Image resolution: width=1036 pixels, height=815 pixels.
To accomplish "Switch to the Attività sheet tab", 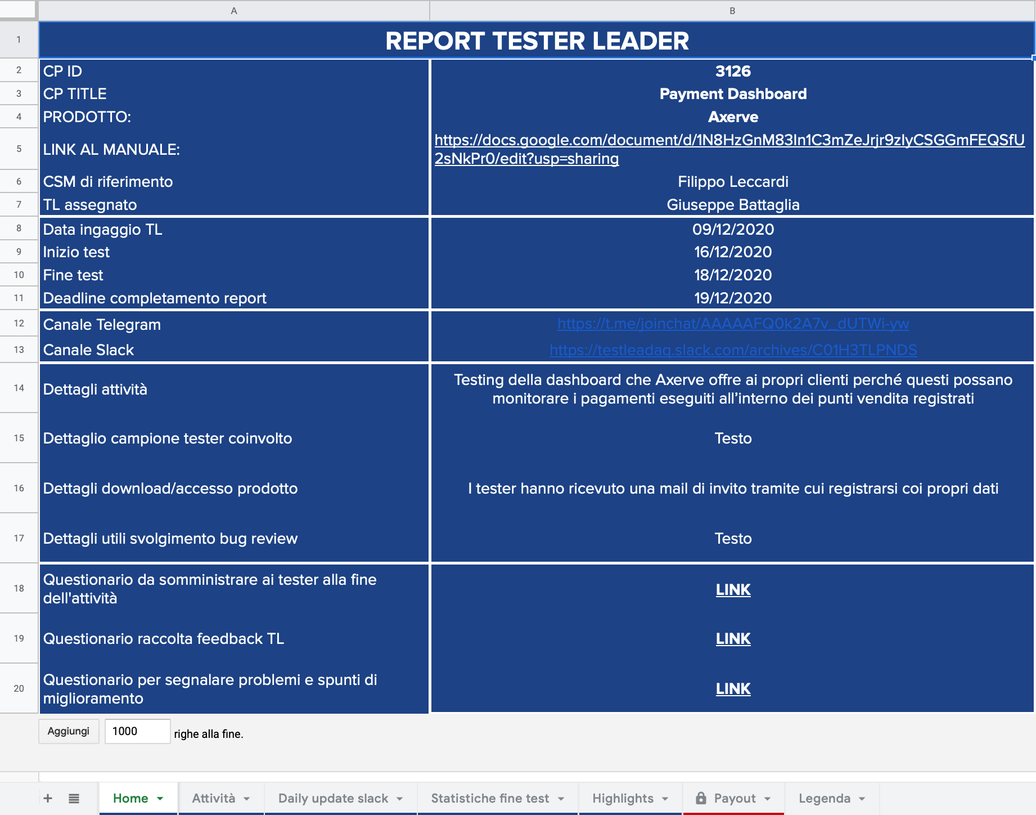I will coord(214,798).
